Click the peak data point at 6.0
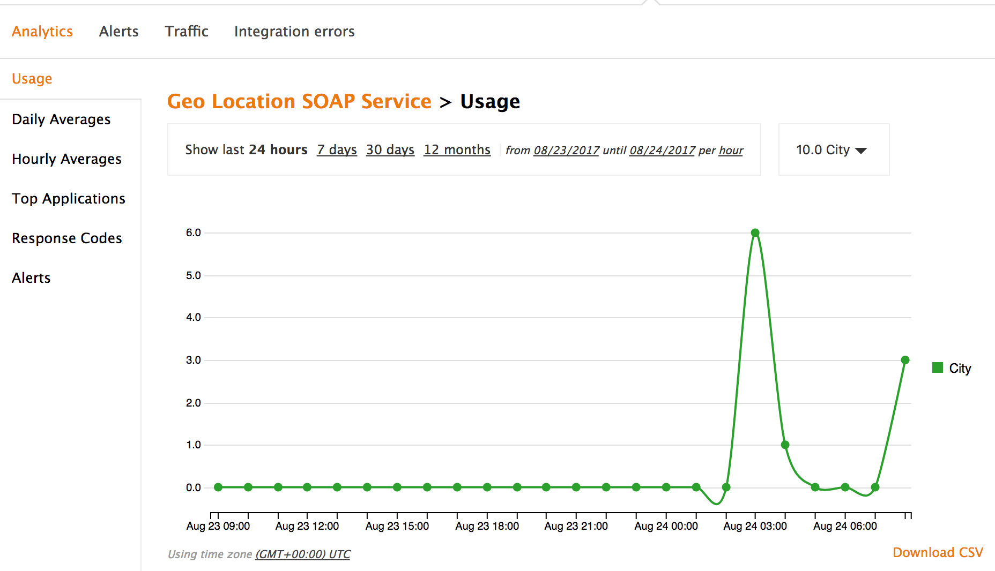The image size is (995, 571). click(x=755, y=233)
